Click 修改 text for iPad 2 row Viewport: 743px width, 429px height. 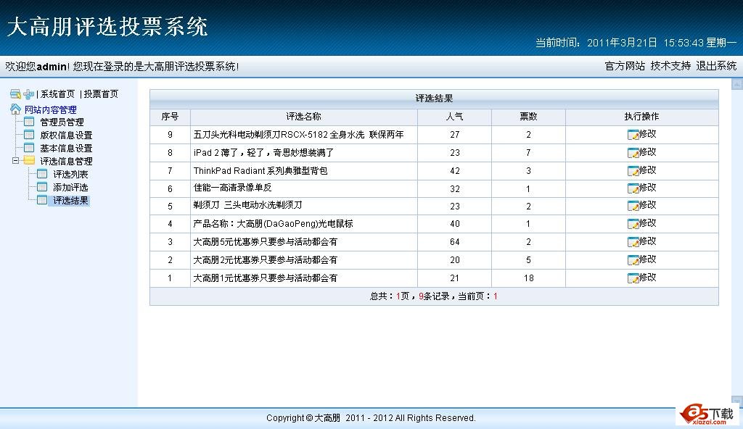[x=648, y=152]
